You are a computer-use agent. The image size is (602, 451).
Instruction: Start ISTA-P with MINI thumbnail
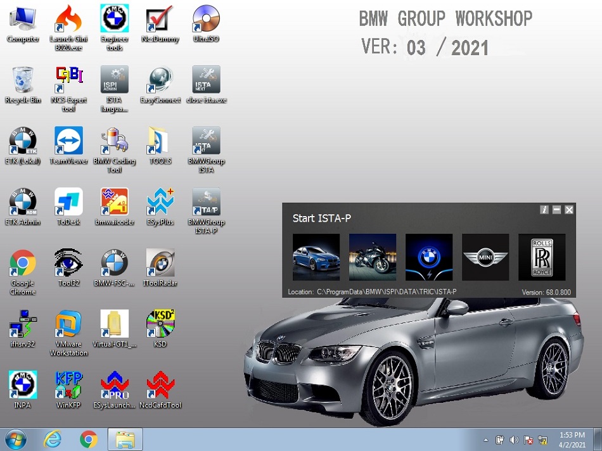(x=485, y=257)
